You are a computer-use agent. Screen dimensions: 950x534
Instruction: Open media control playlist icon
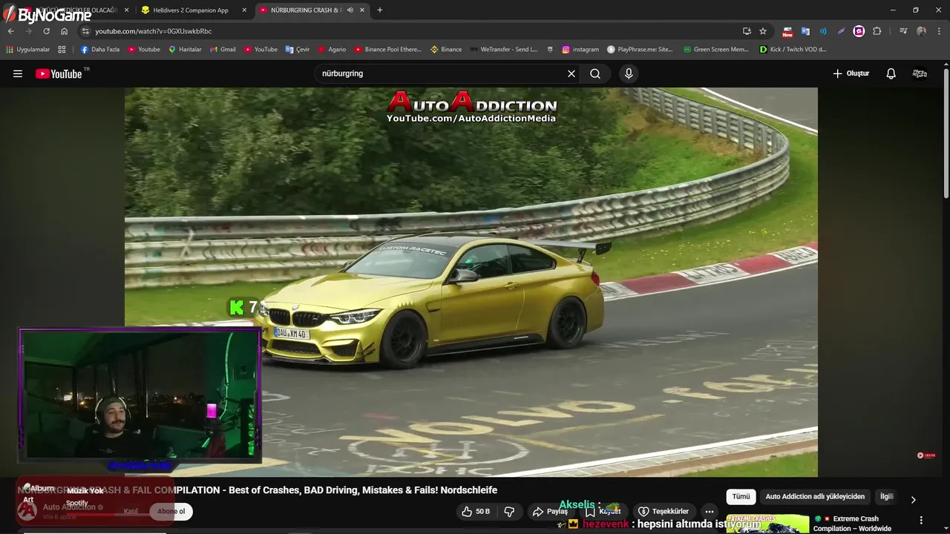[x=903, y=31]
